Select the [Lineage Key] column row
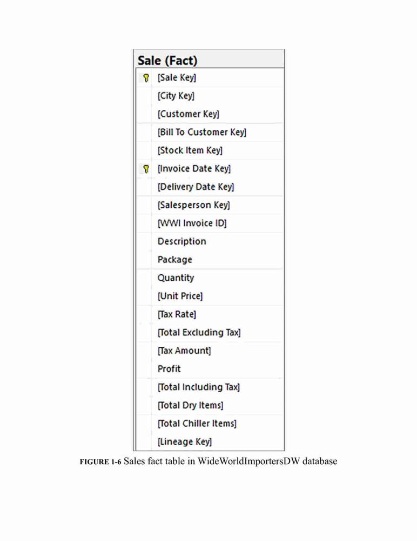 pyautogui.click(x=210, y=441)
